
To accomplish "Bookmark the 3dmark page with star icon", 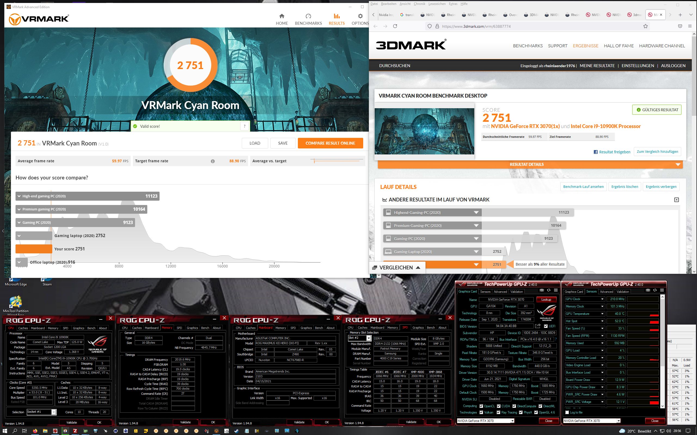I will coord(646,26).
